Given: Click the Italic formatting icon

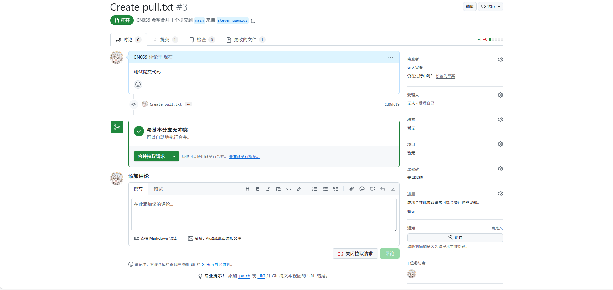Looking at the screenshot, I should (268, 189).
